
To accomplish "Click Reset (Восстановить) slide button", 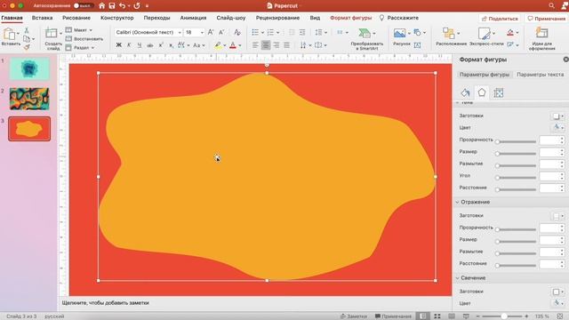I will (84, 39).
